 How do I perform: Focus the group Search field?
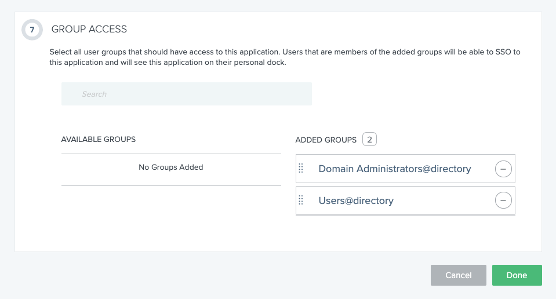(x=186, y=94)
